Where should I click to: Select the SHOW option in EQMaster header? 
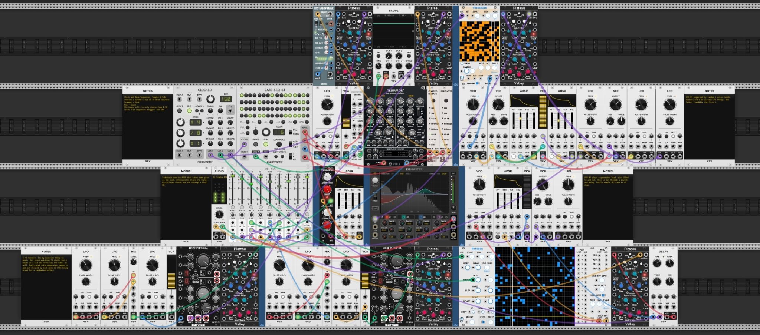[x=444, y=174]
